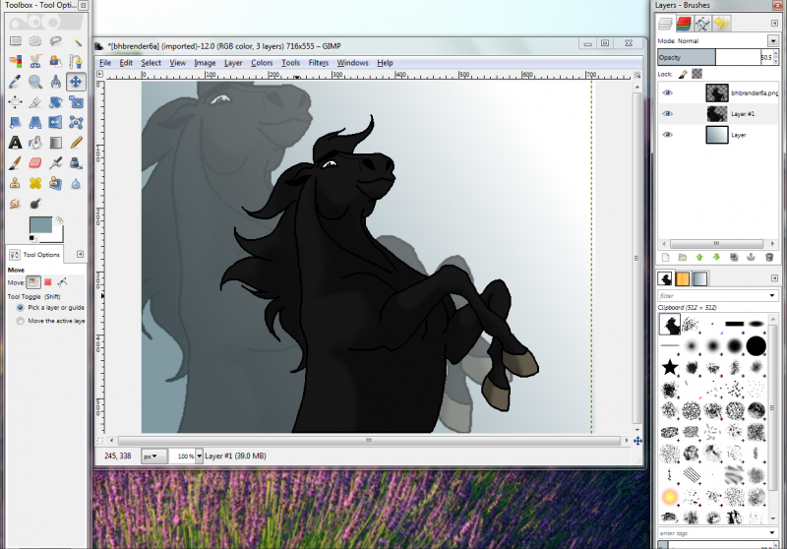The image size is (787, 549).
Task: Open the Colors menu
Action: pos(262,63)
